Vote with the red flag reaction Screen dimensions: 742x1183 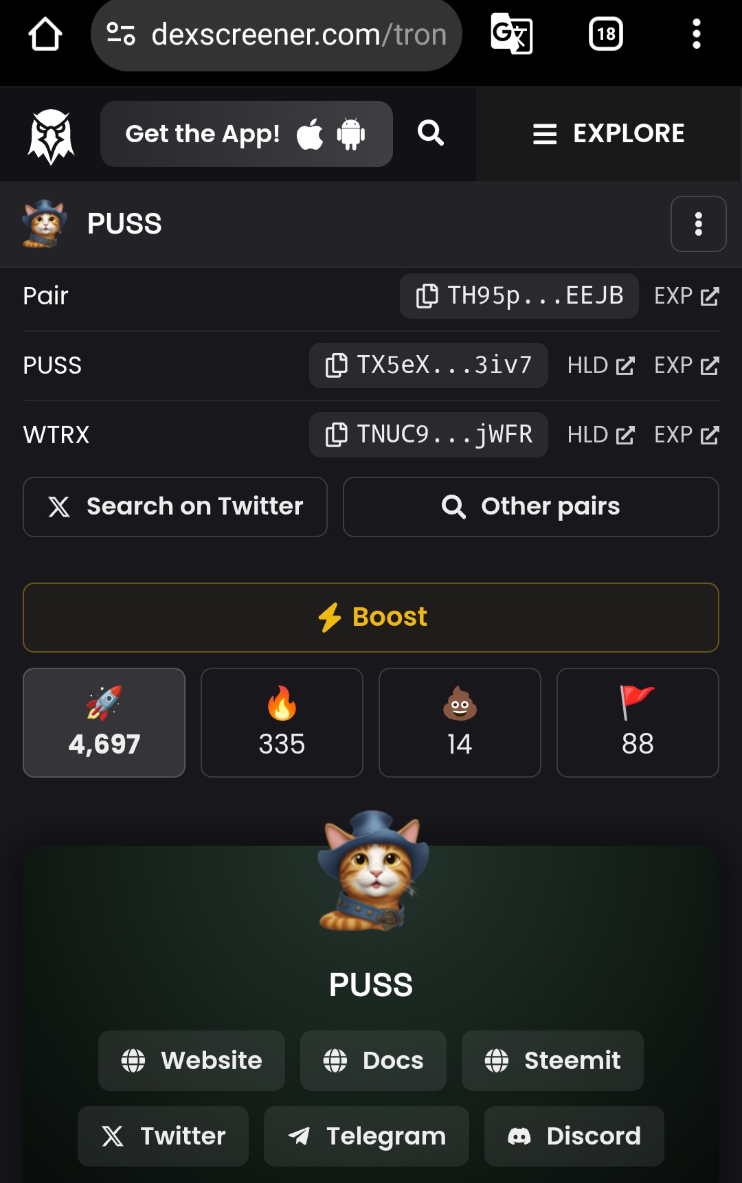click(638, 723)
